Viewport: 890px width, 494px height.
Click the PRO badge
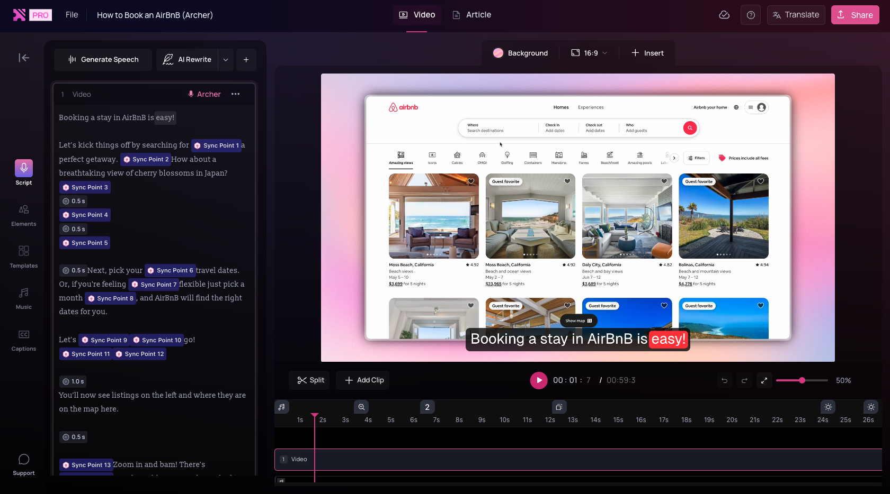coord(40,15)
